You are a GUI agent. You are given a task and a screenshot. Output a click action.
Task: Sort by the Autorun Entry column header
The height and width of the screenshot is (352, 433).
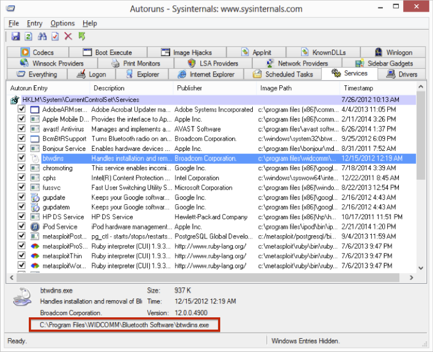point(48,88)
